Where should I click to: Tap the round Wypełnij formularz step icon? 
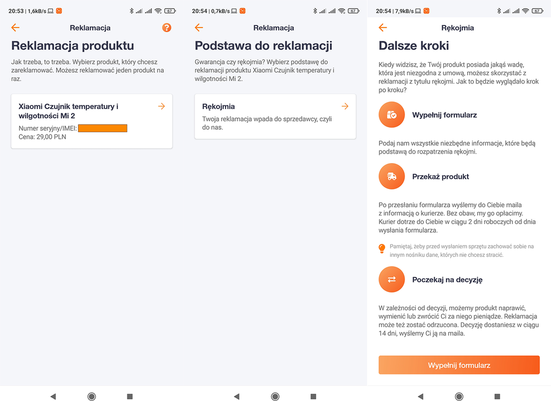tap(392, 115)
